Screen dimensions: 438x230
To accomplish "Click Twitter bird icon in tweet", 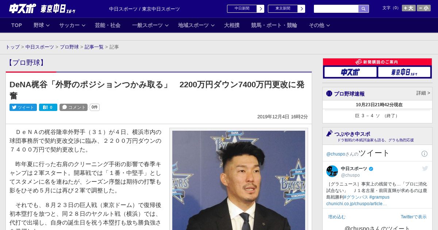I will (x=425, y=168).
